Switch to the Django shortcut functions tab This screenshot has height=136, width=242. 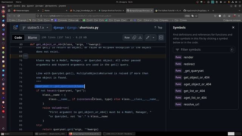point(111,11)
